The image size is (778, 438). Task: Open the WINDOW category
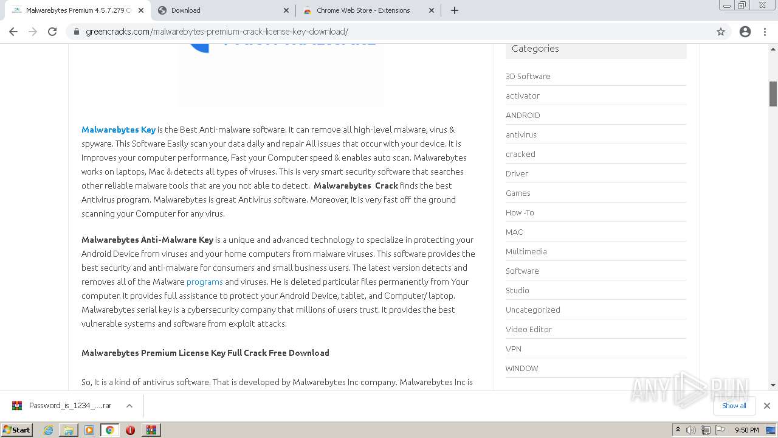(x=522, y=368)
